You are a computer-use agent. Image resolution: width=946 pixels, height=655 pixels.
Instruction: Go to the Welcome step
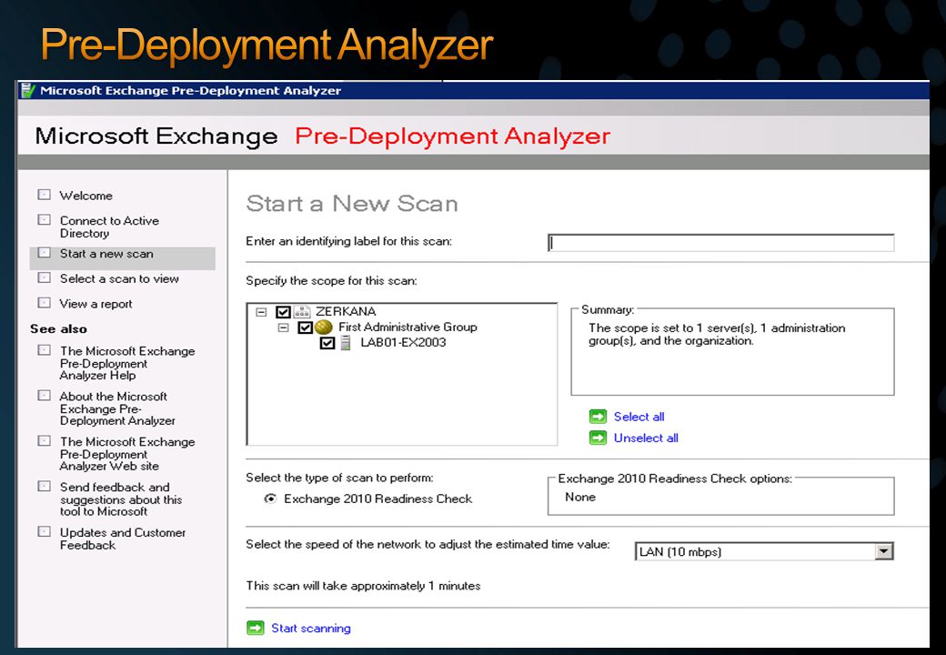click(x=86, y=196)
